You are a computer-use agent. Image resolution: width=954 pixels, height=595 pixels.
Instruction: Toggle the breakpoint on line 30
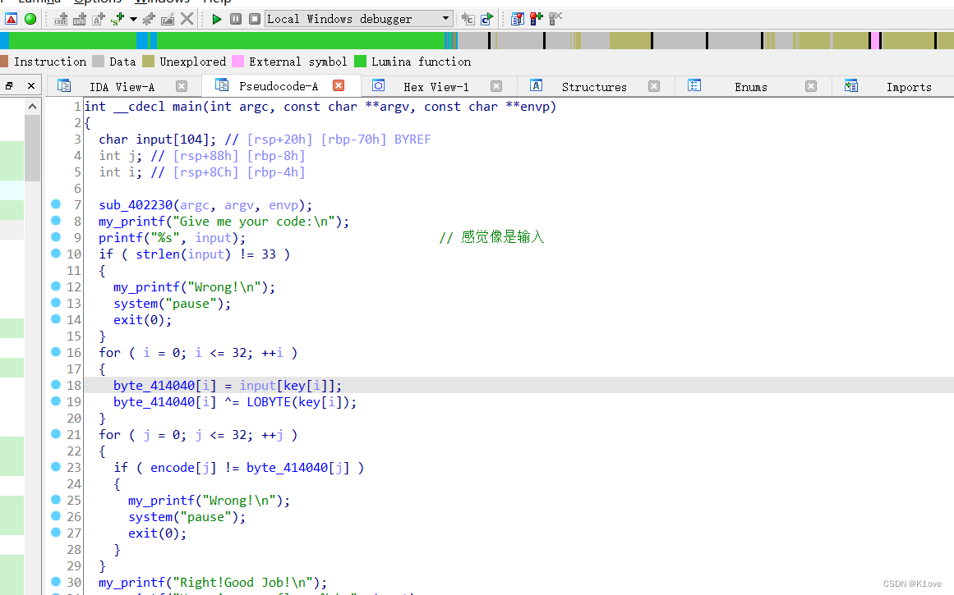55,582
